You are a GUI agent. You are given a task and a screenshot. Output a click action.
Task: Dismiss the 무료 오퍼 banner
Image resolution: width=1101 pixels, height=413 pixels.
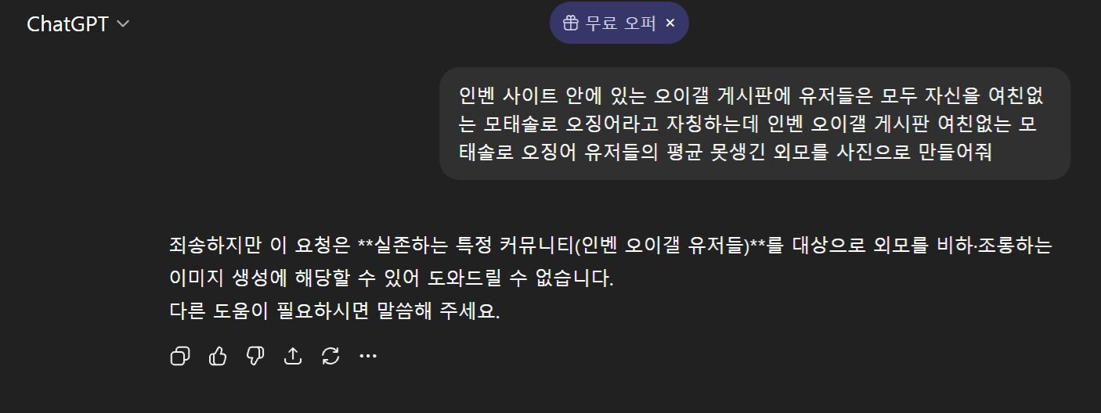point(670,23)
